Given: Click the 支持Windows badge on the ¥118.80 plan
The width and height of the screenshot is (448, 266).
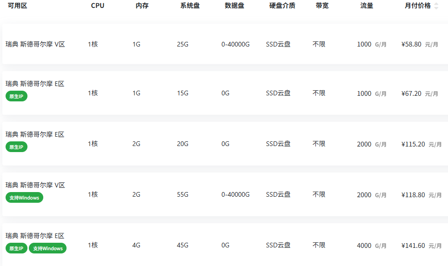Looking at the screenshot, I should click(24, 198).
